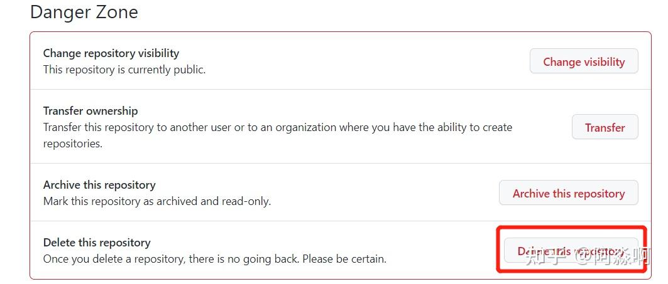The width and height of the screenshot is (668, 284).
Task: Click the Archive this repository bold title
Action: click(99, 185)
